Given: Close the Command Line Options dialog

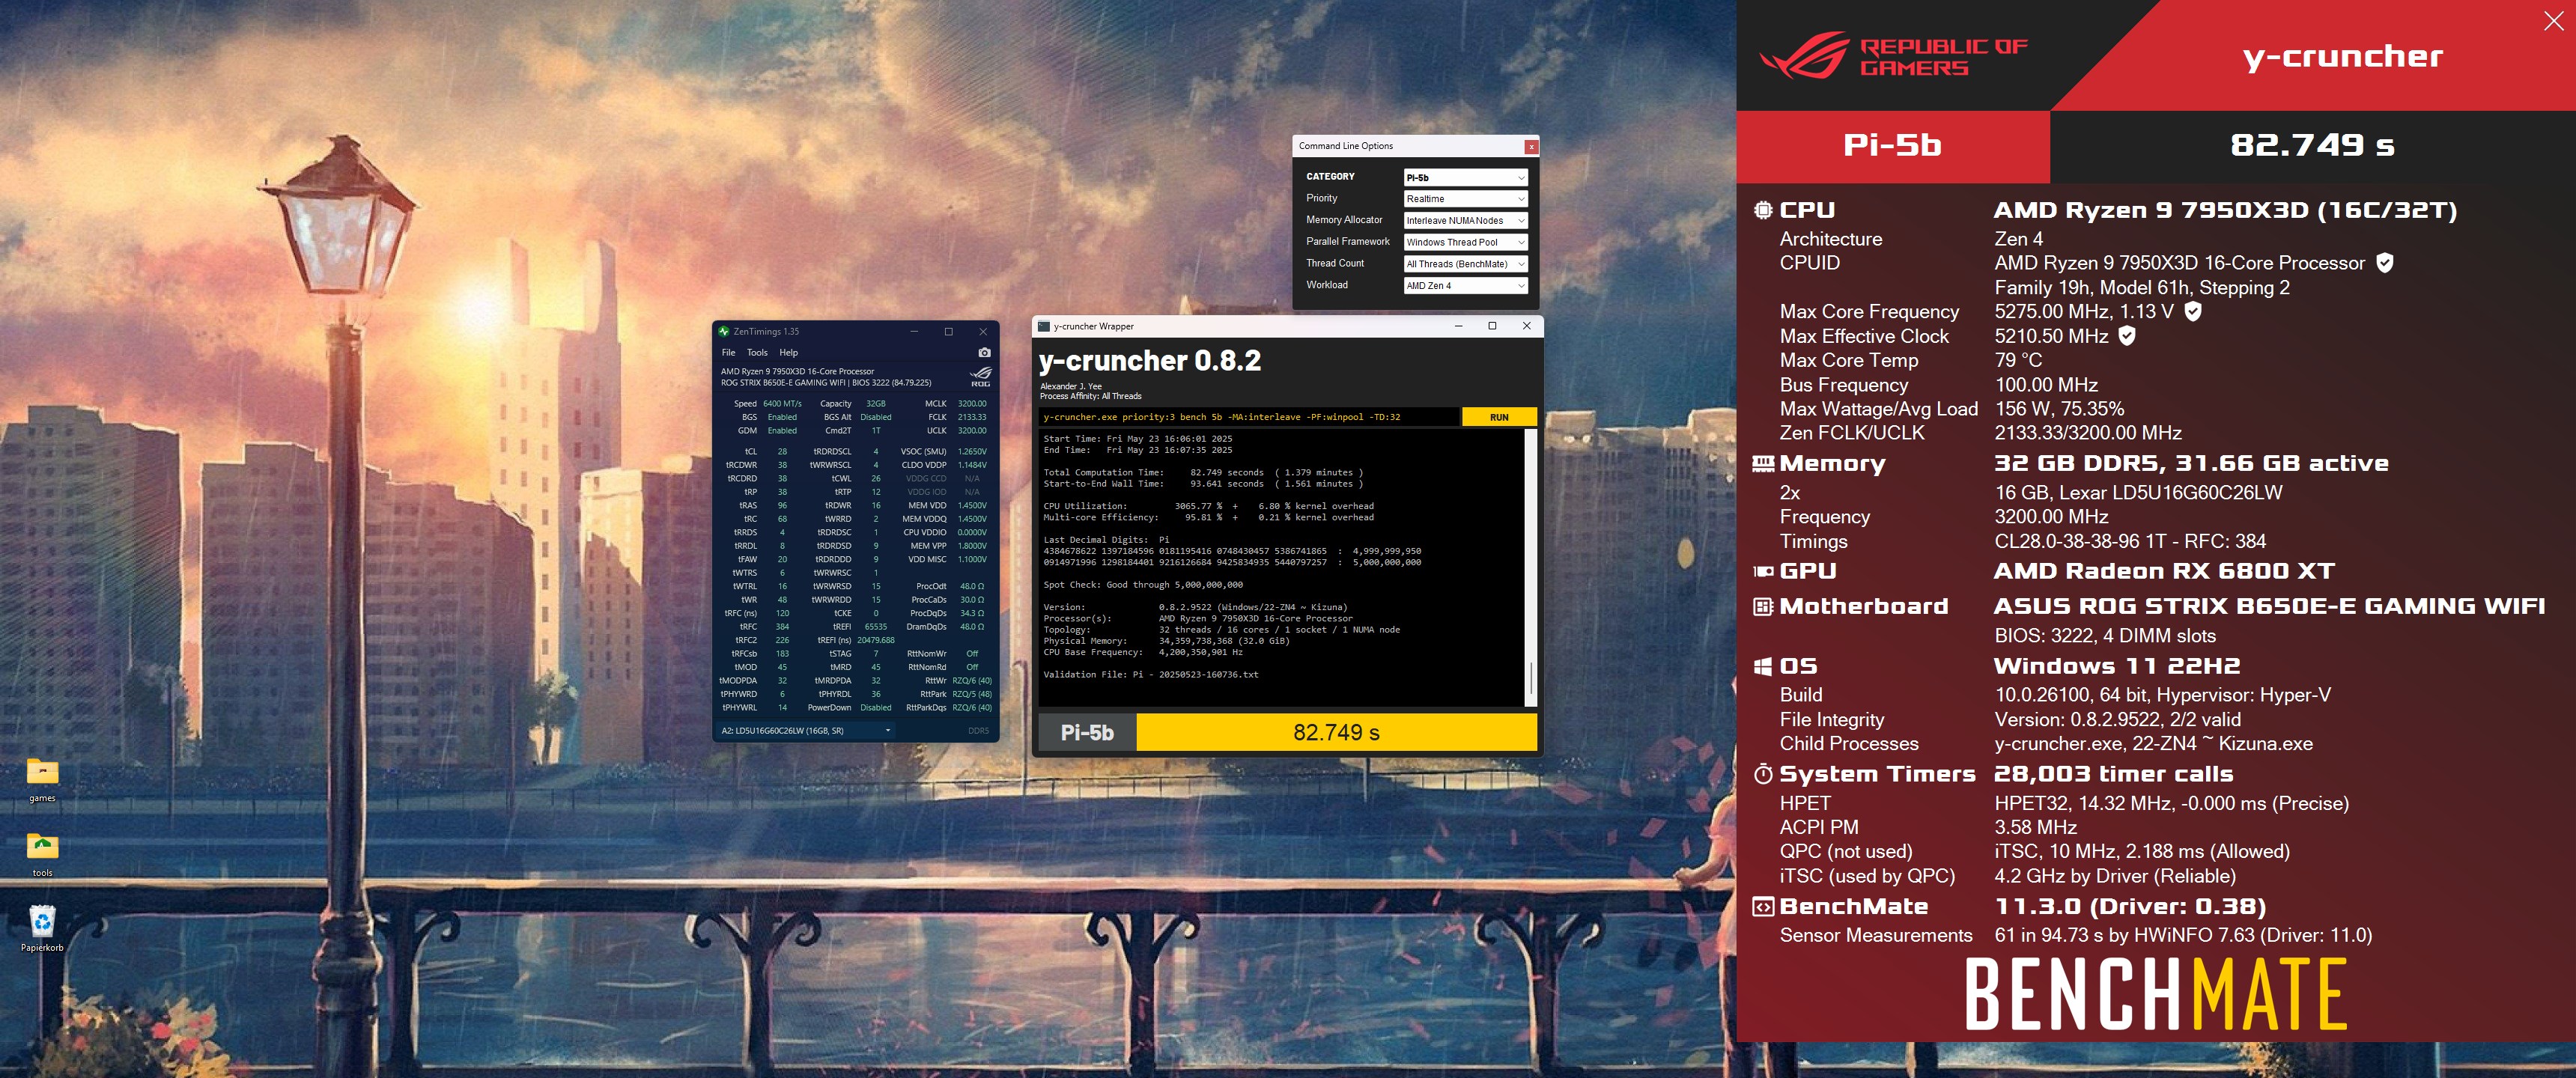Looking at the screenshot, I should coord(1530,147).
